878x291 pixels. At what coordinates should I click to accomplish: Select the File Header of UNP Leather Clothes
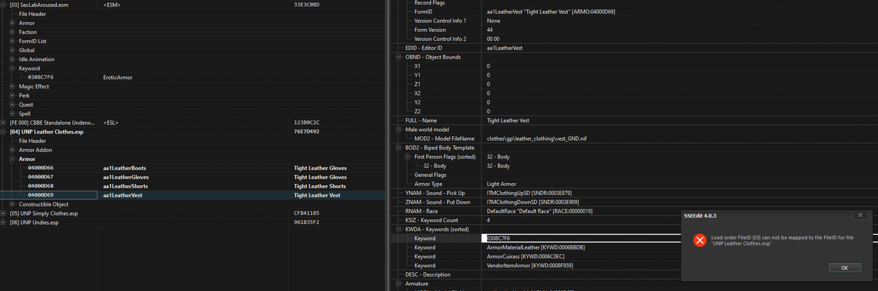coord(32,141)
